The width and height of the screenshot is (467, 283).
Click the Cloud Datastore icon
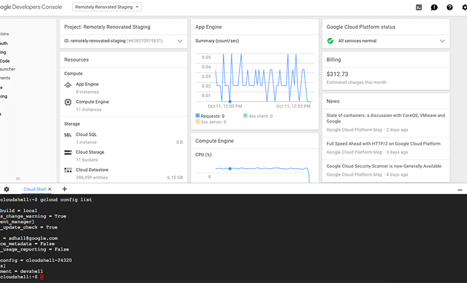click(68, 170)
